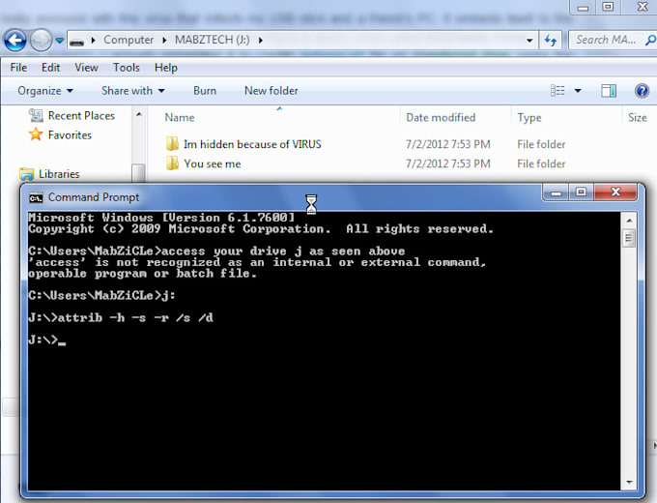
Task: Open Explorer help icon
Action: click(642, 91)
